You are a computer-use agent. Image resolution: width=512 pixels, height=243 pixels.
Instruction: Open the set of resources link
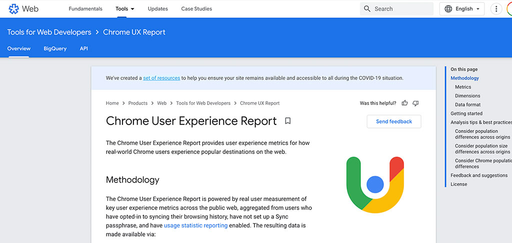[161, 78]
